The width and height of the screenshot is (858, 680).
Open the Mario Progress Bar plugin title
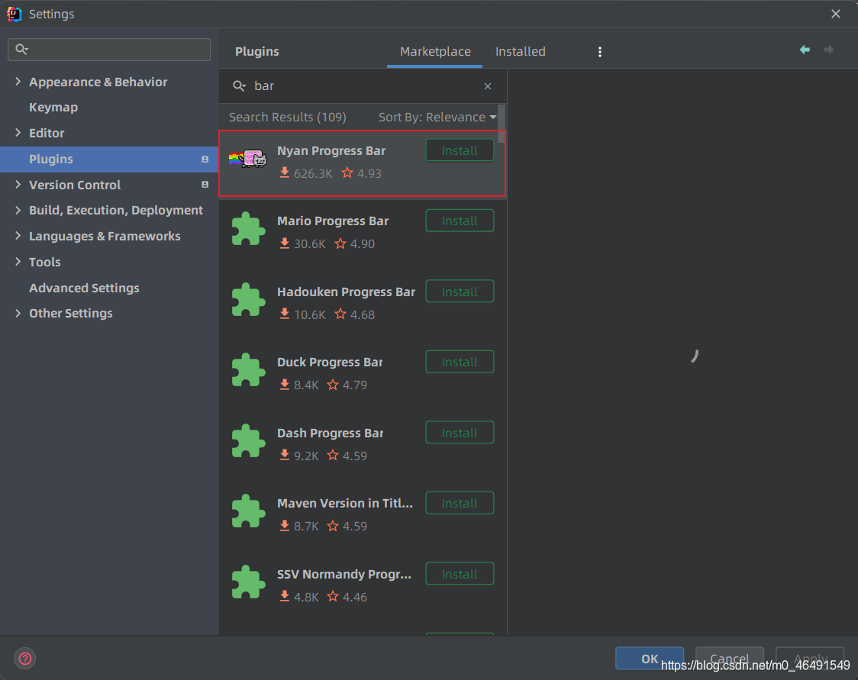click(333, 221)
